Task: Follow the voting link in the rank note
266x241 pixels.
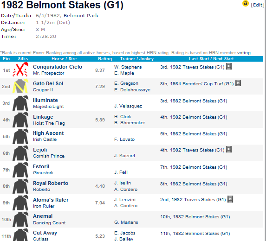Action: [244, 53]
